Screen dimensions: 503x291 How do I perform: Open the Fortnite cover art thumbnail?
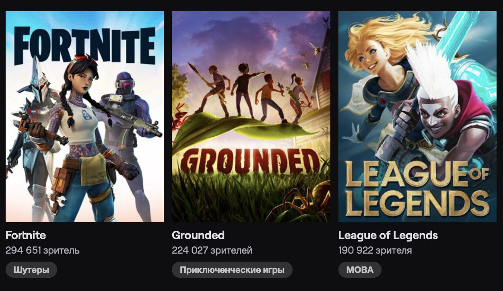[85, 117]
